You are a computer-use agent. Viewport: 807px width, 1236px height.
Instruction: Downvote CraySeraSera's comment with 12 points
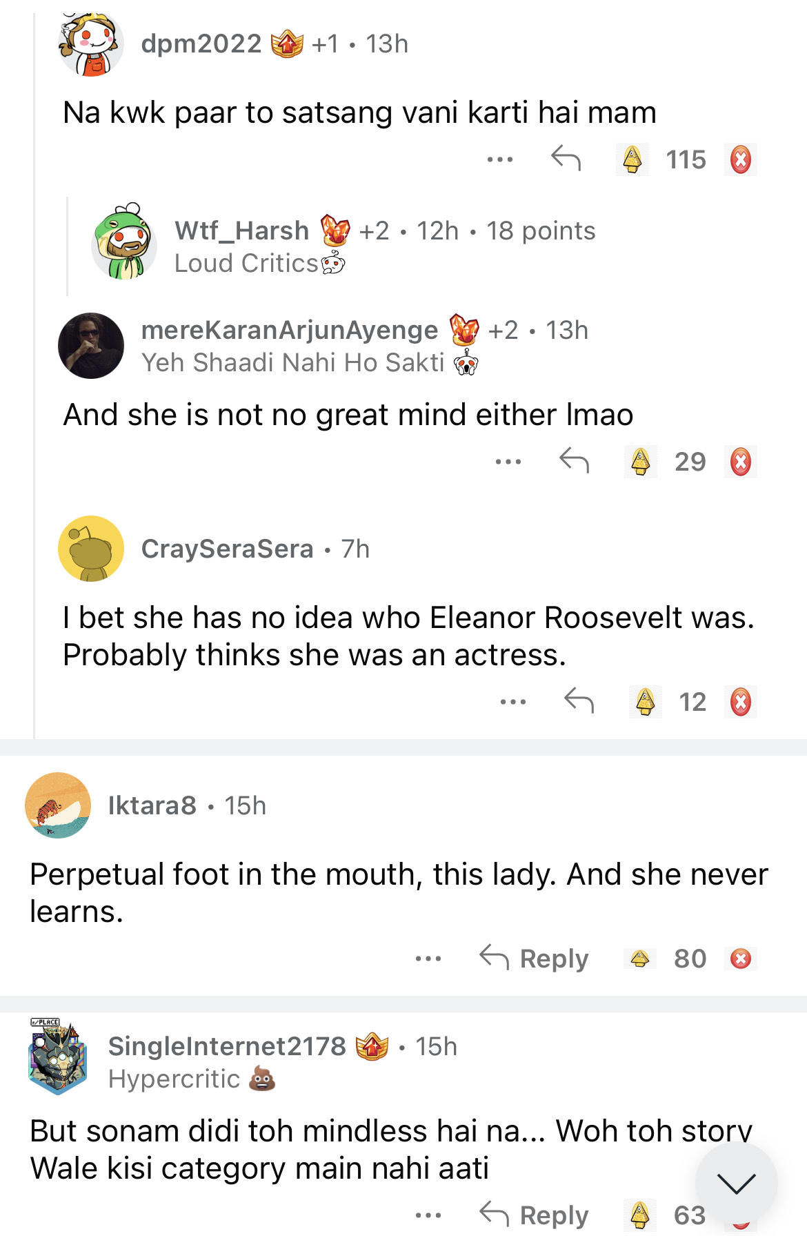(x=740, y=702)
